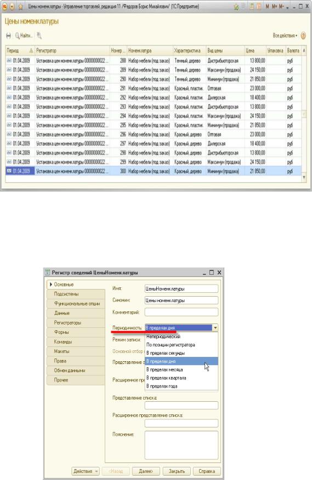Screen dimensions: 312x480
Task: Click the Далее button
Action: point(145,471)
